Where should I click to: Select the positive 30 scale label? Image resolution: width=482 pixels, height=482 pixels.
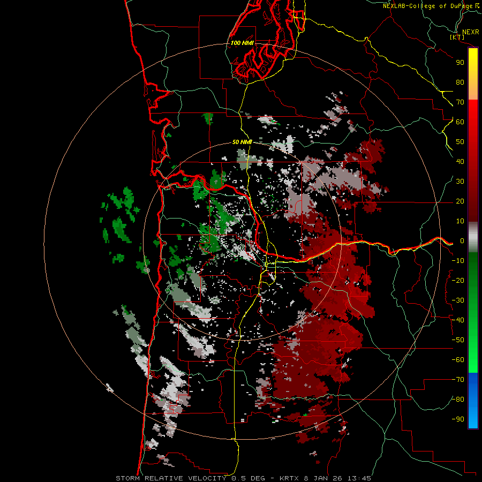click(460, 182)
